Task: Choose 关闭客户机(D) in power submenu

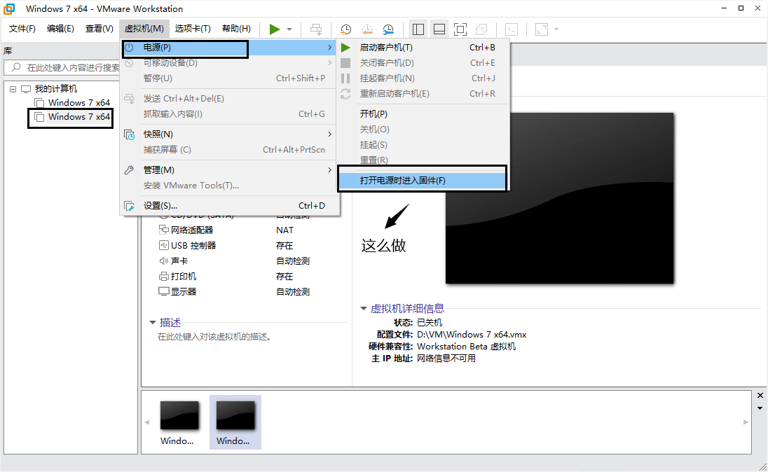Action: [x=424, y=62]
